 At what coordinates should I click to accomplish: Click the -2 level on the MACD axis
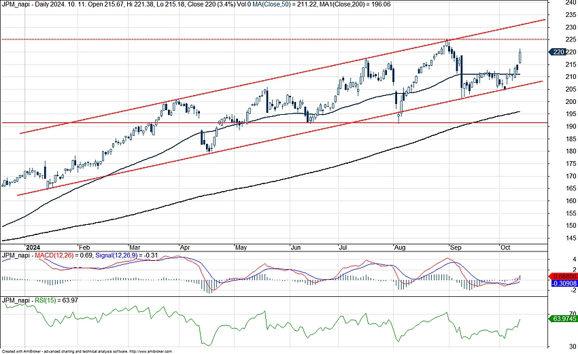coord(573,290)
